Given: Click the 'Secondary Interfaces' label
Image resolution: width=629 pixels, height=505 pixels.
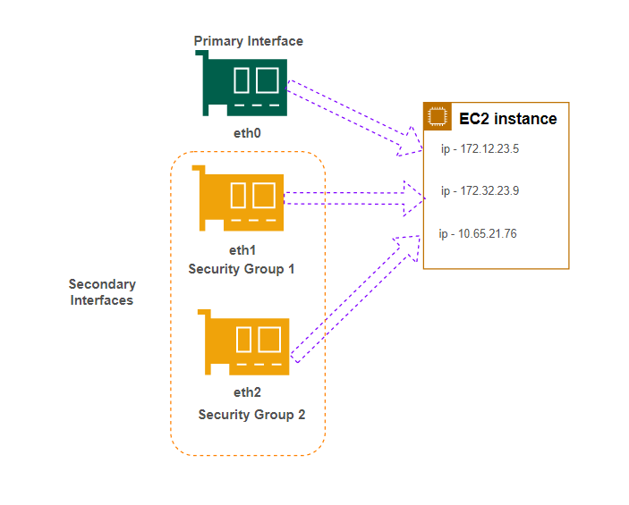Looking at the screenshot, I should (102, 292).
